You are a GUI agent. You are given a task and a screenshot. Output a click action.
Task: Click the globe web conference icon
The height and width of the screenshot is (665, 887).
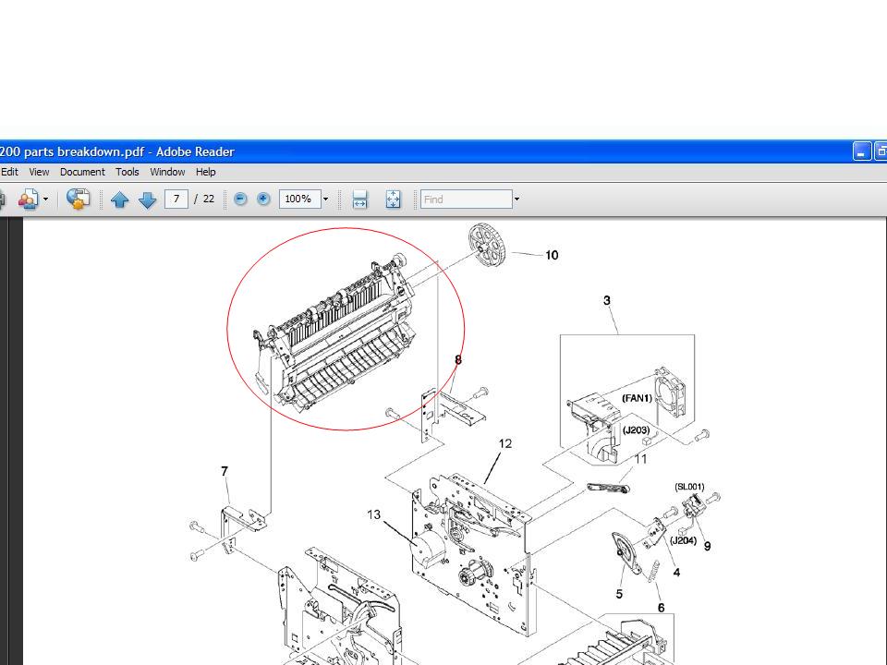tap(78, 199)
